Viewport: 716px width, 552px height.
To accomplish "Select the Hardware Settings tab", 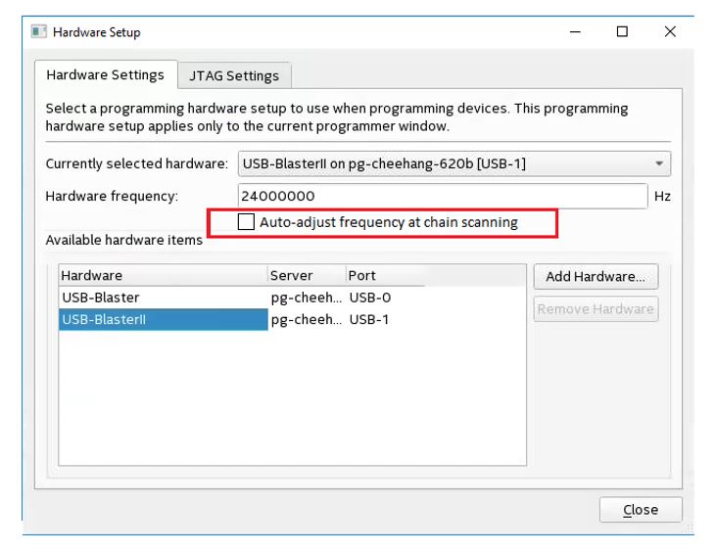I will tap(106, 75).
